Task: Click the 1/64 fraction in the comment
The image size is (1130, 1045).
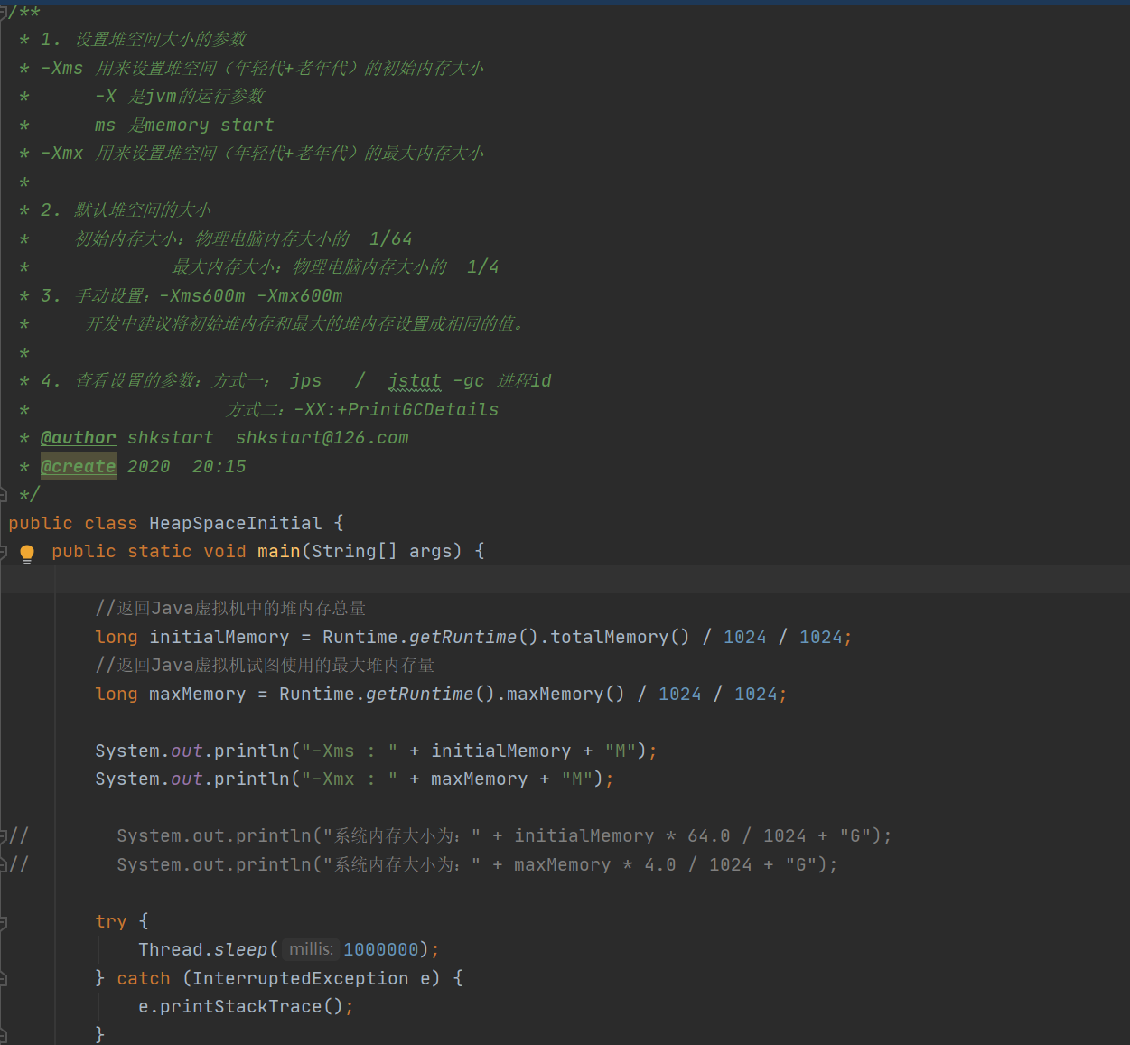Action: pos(391,238)
